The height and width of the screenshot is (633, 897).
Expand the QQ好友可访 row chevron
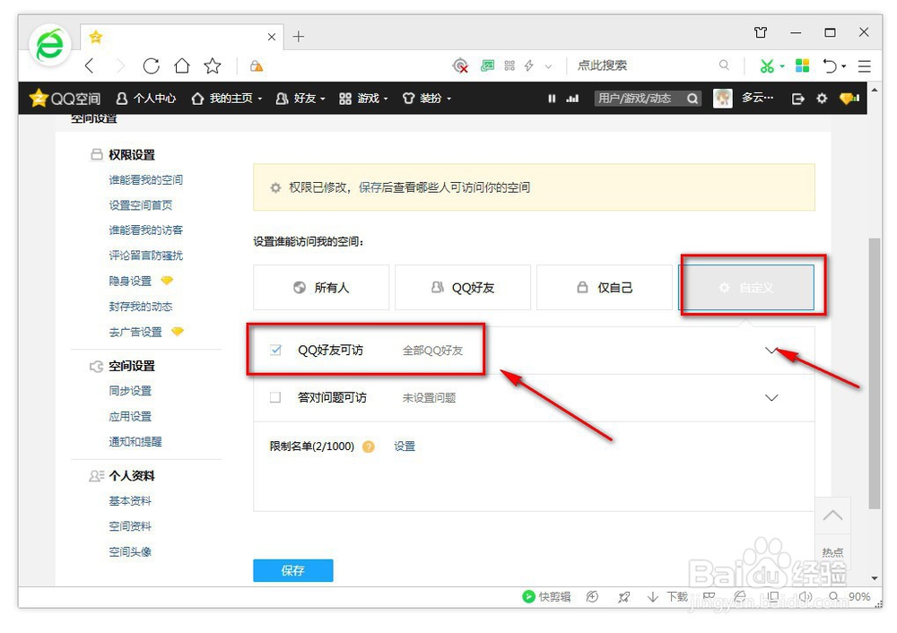pos(771,351)
